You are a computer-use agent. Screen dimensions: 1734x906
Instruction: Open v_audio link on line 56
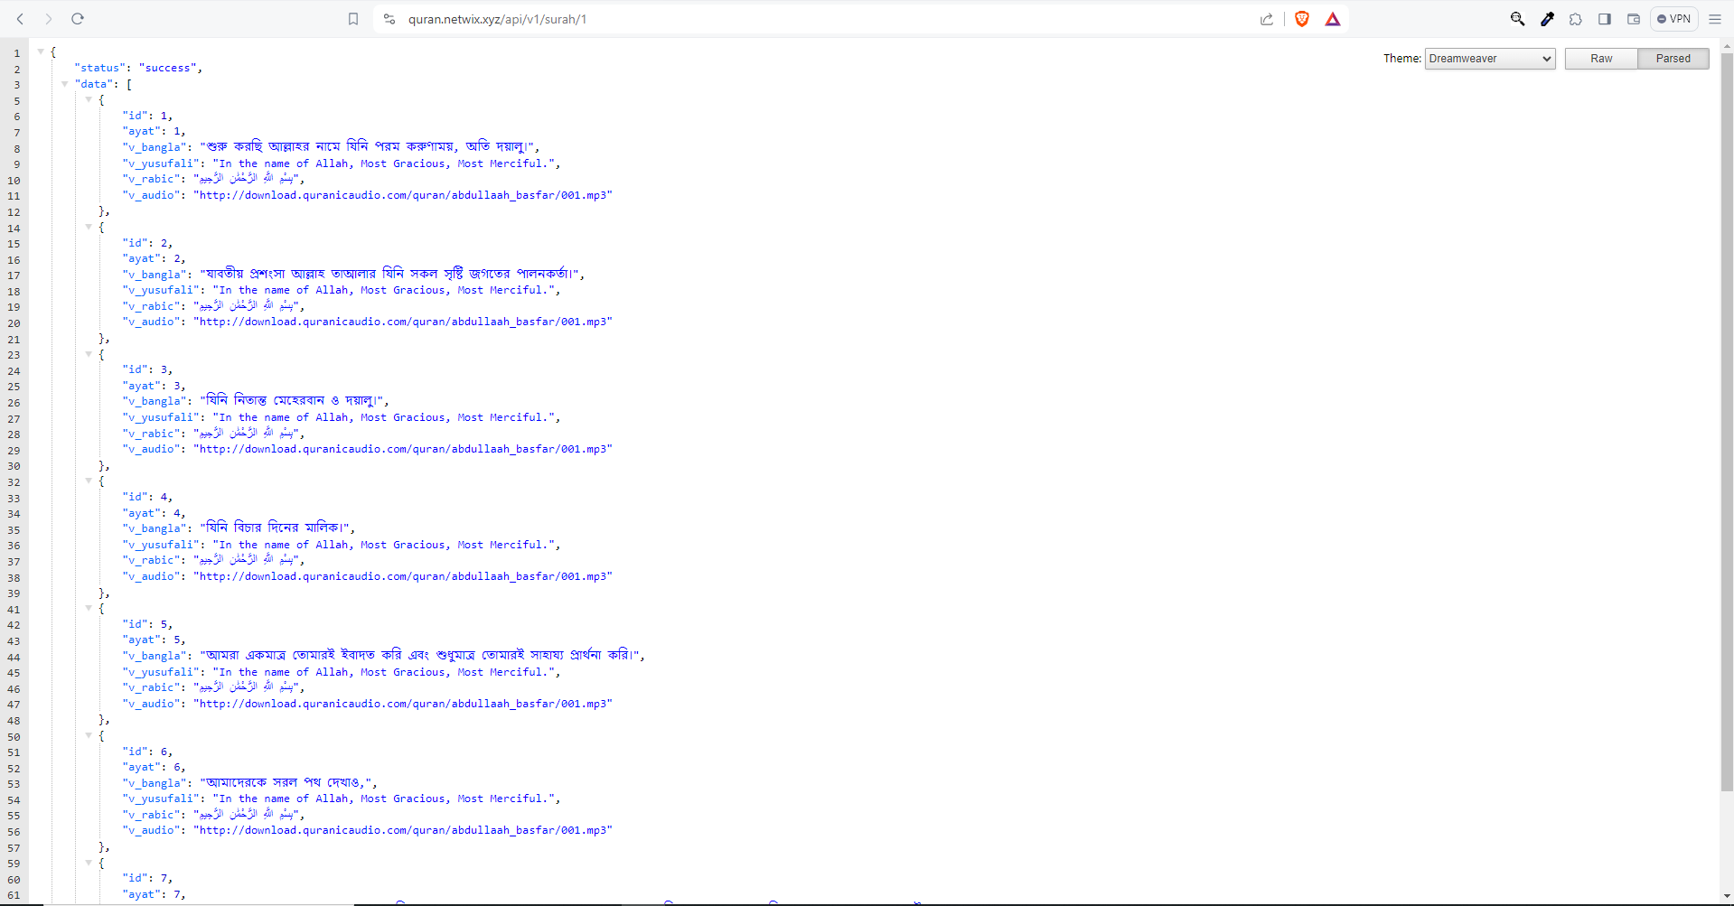click(402, 830)
